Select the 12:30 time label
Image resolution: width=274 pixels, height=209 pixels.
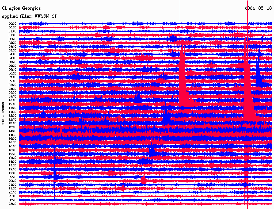(x=13, y=120)
